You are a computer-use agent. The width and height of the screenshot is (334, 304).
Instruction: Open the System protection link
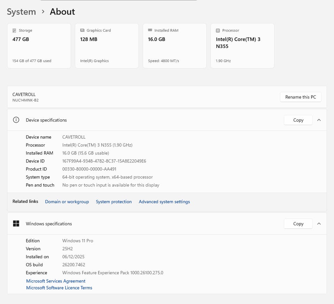[x=114, y=202]
